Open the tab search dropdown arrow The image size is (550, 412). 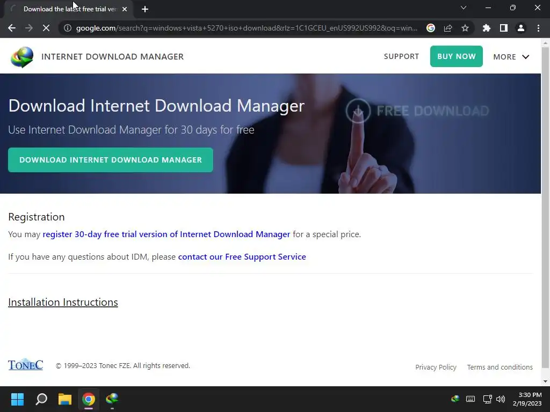coord(464,8)
